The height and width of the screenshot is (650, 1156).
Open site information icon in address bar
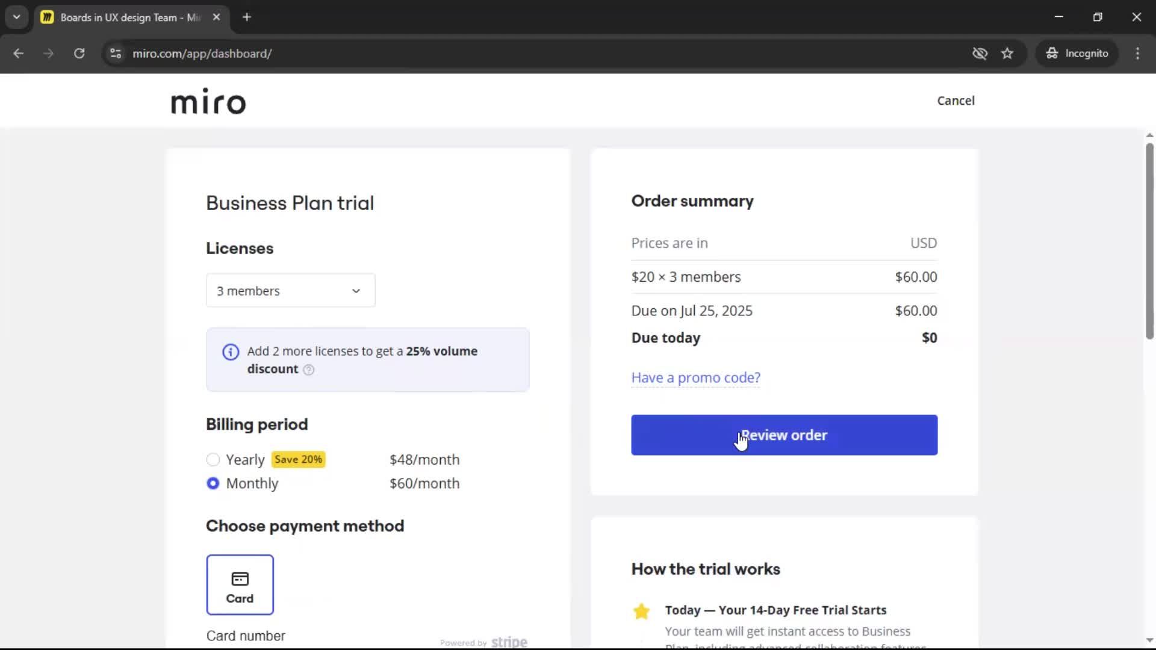point(116,54)
